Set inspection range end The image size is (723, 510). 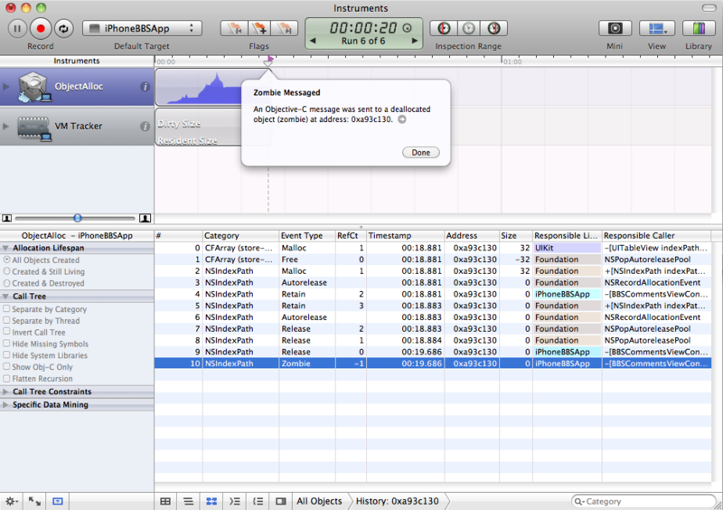493,28
